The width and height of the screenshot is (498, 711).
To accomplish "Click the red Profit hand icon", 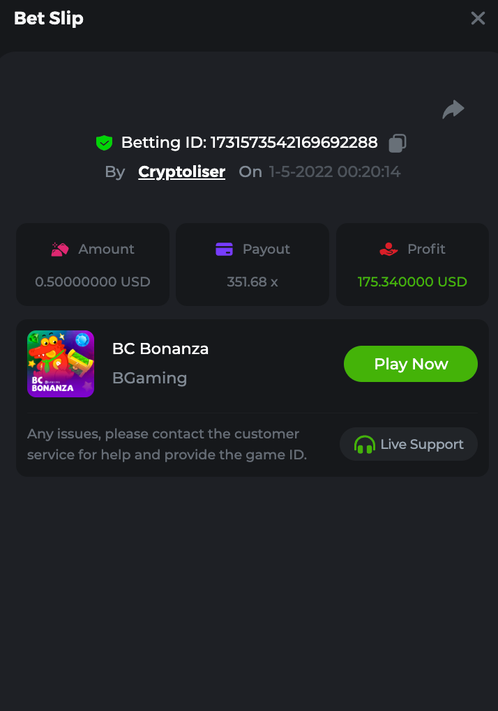I will 388,249.
